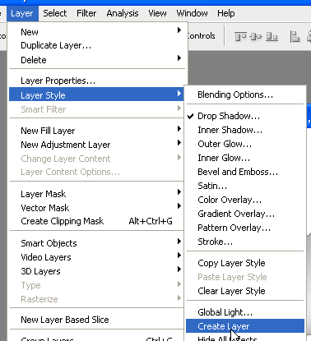Open Global Light... settings

245,312
